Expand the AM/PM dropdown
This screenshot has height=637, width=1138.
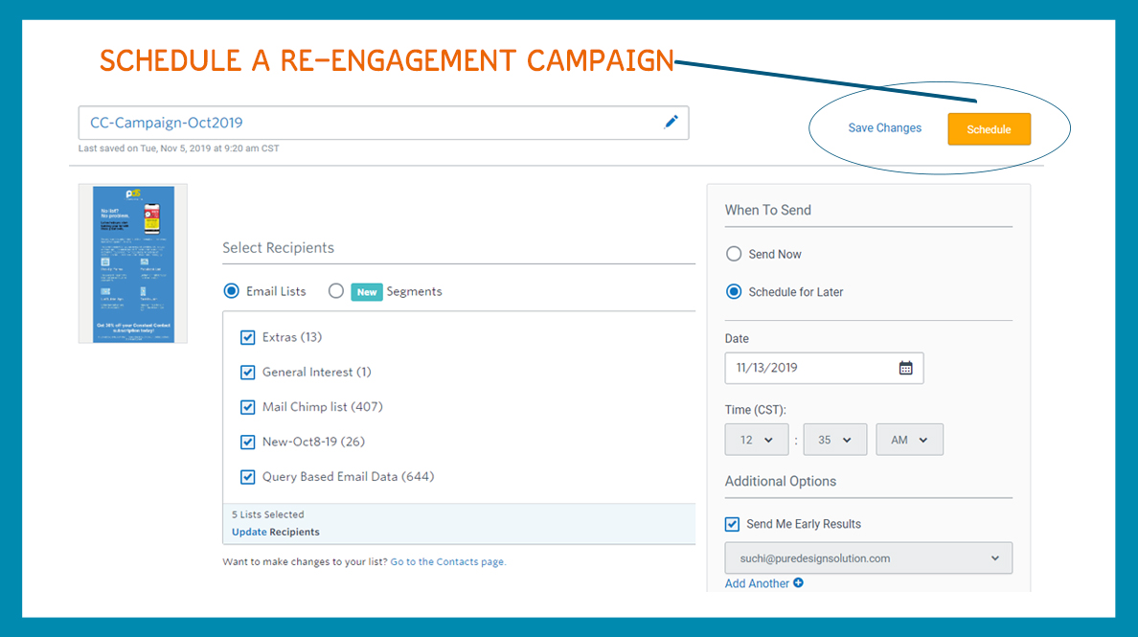pos(909,440)
